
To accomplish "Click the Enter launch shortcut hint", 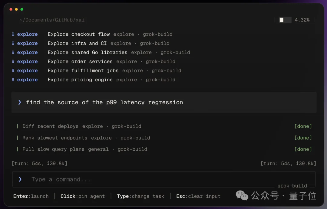I will tap(31, 196).
